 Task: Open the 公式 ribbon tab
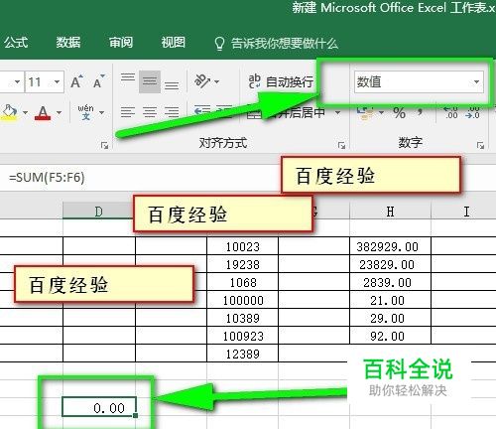coord(16,43)
